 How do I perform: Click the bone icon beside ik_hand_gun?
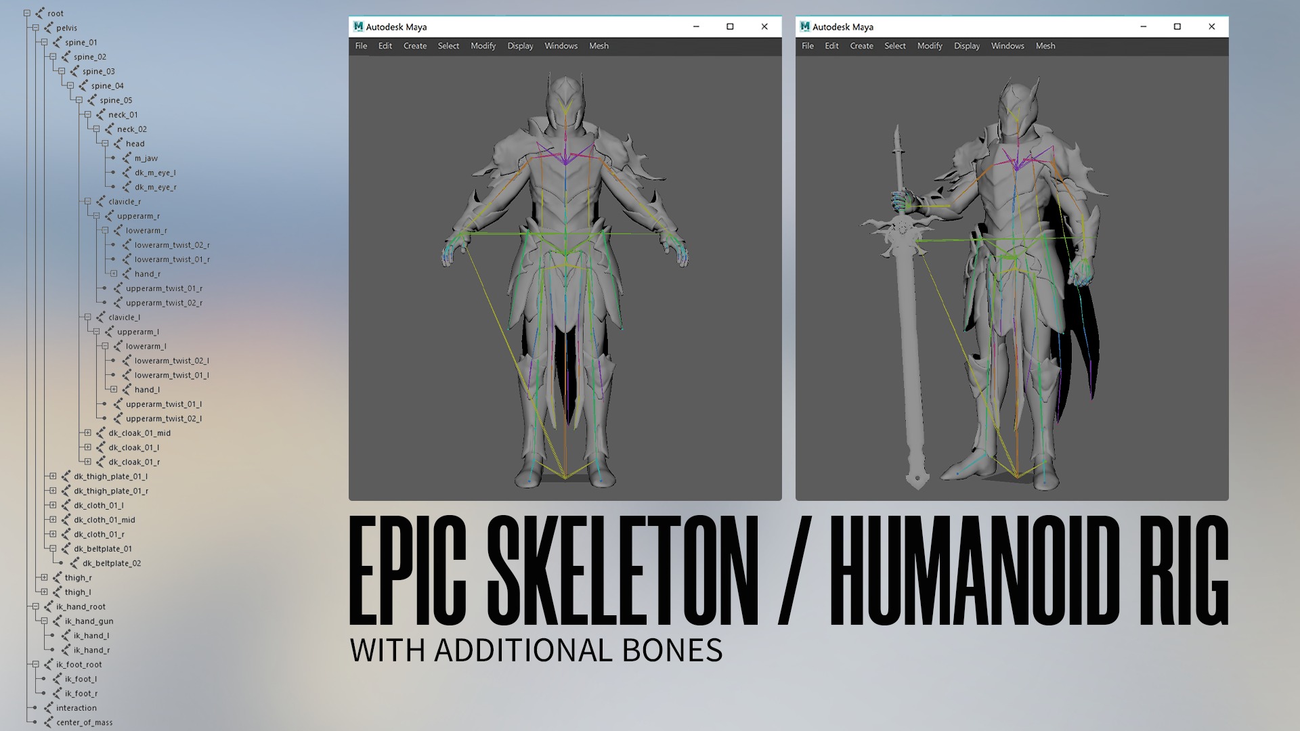(x=58, y=621)
